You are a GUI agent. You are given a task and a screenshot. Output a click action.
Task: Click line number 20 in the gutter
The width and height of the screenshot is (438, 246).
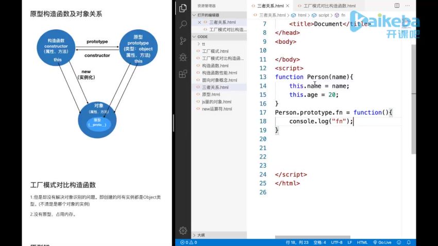[263, 139]
